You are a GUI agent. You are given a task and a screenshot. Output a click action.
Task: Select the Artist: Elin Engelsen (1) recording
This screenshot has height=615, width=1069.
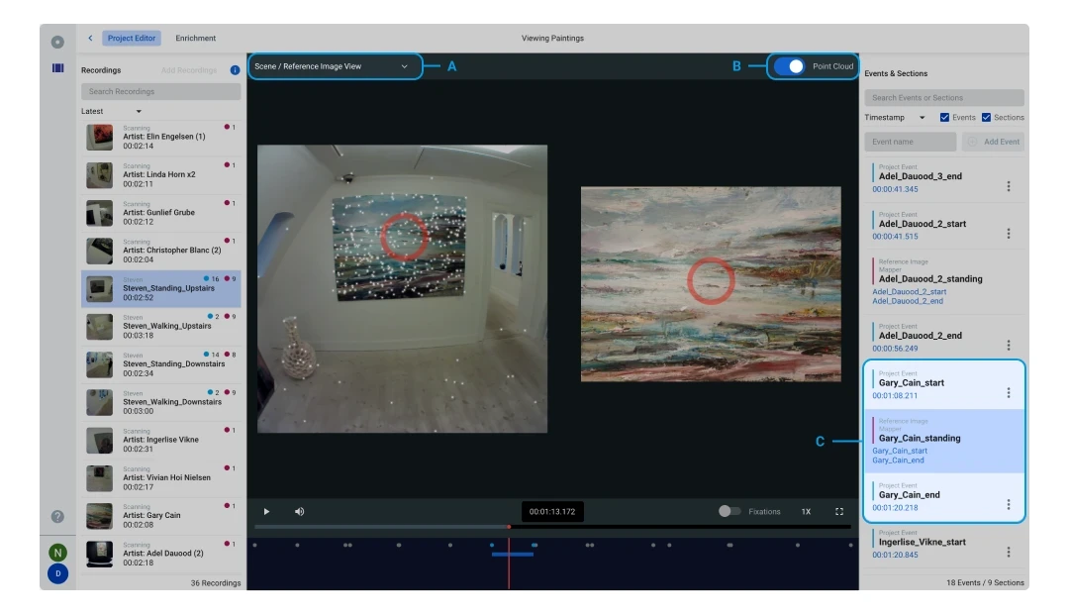click(x=161, y=137)
